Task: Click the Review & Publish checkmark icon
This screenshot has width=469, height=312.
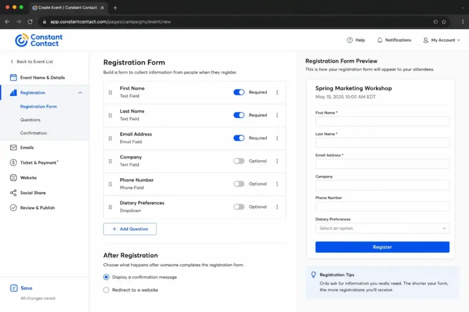Action: pos(13,207)
